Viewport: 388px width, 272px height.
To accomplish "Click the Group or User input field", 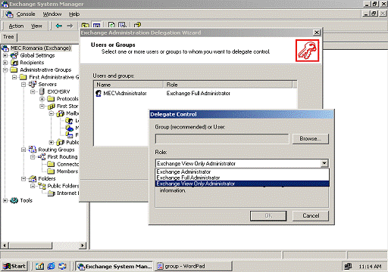I will pyautogui.click(x=222, y=139).
